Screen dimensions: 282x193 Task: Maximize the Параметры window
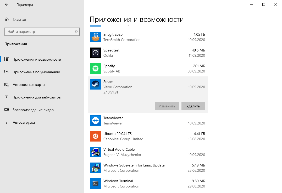(x=264, y=4)
